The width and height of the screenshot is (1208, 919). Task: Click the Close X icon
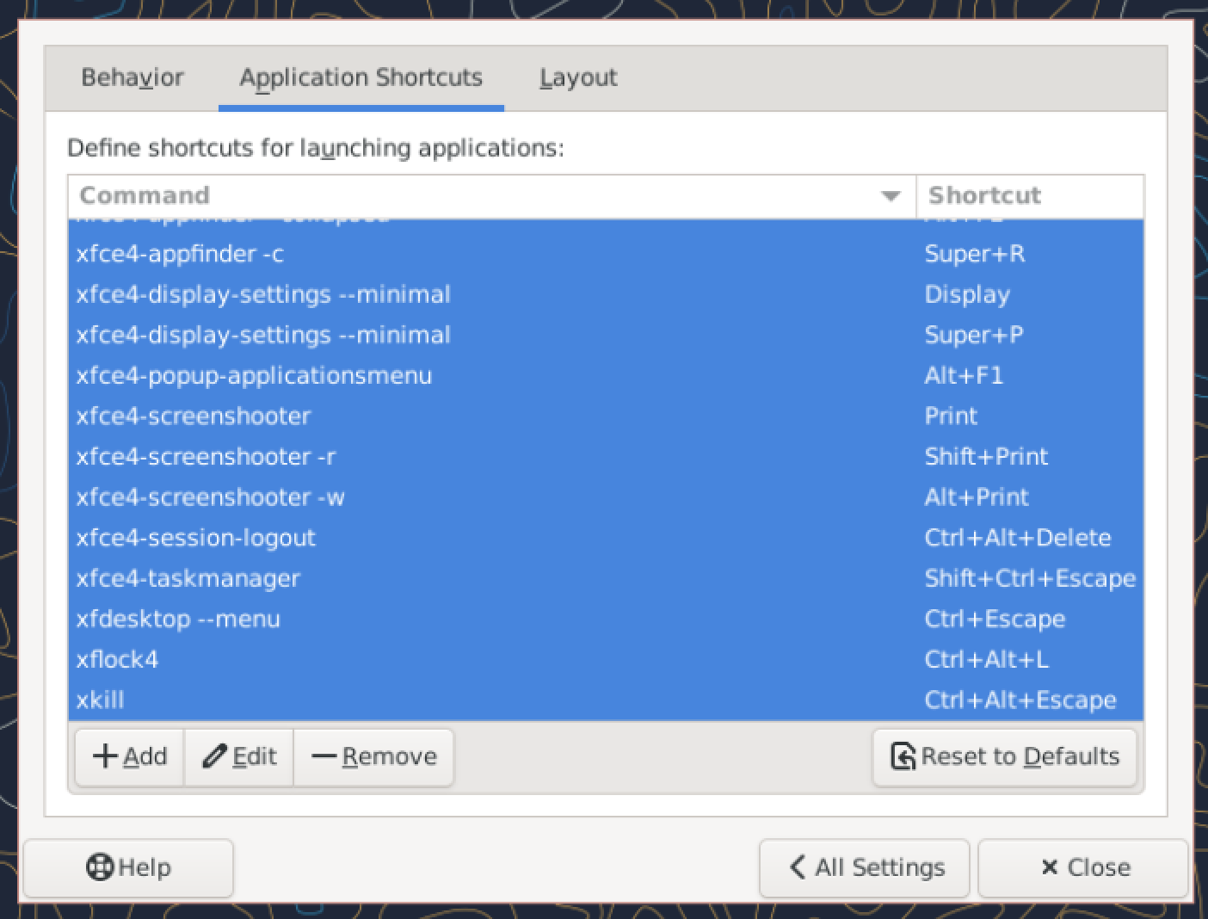[x=1049, y=867]
